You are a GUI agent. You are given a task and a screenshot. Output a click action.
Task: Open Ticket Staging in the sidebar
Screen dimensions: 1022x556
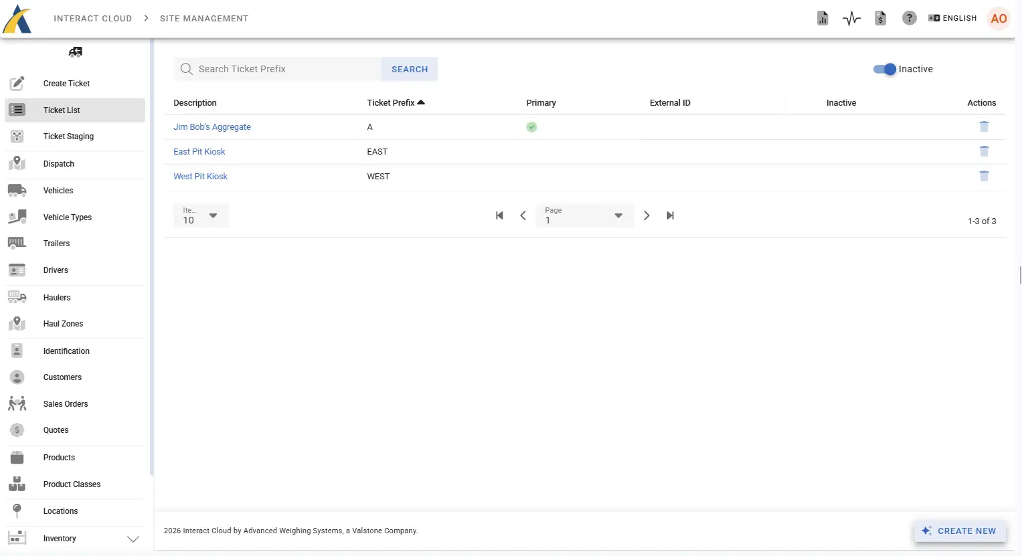pyautogui.click(x=68, y=136)
